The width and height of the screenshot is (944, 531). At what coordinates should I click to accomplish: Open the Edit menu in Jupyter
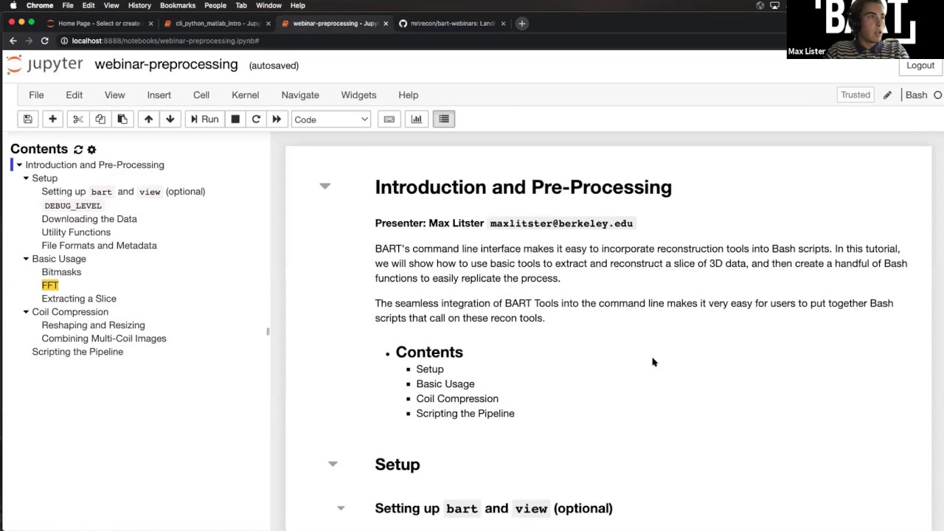coord(74,95)
